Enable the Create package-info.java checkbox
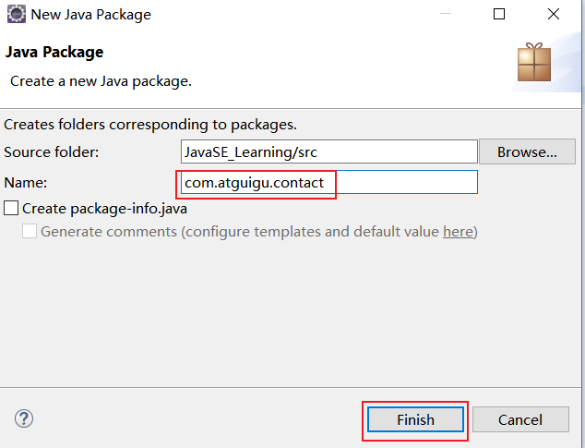Image resolution: width=585 pixels, height=448 pixels. click(x=11, y=208)
